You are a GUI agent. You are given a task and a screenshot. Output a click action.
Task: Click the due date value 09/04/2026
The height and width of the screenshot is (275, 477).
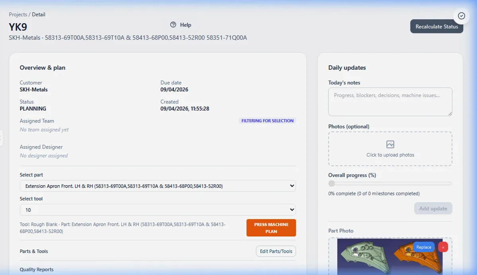pos(175,89)
